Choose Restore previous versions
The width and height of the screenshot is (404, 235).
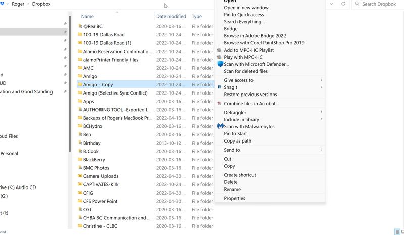250,94
